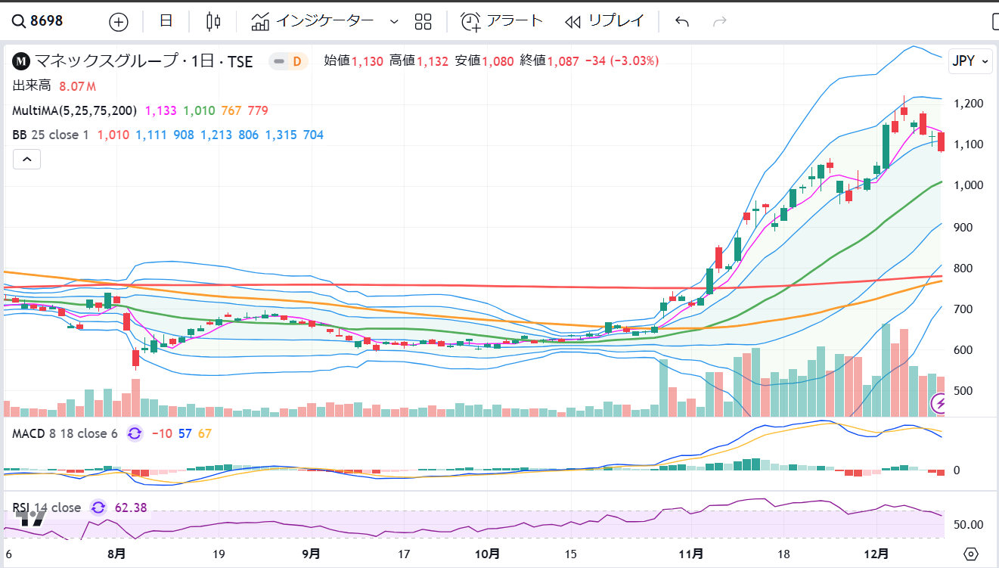
Task: Click the undo arrow icon
Action: [682, 22]
